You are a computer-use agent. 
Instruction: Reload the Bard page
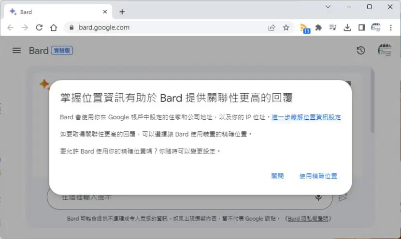click(x=39, y=28)
